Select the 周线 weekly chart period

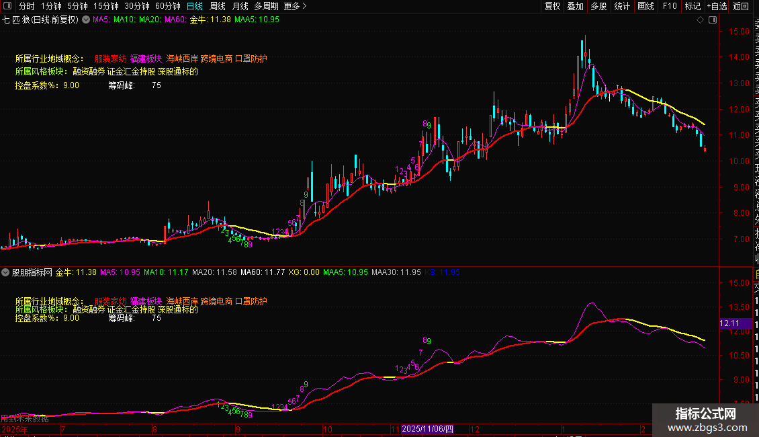point(218,6)
